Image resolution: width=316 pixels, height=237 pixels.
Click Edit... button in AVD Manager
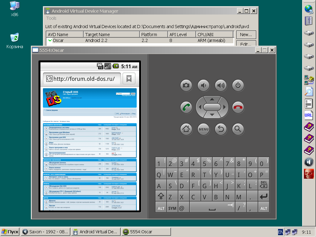click(246, 44)
